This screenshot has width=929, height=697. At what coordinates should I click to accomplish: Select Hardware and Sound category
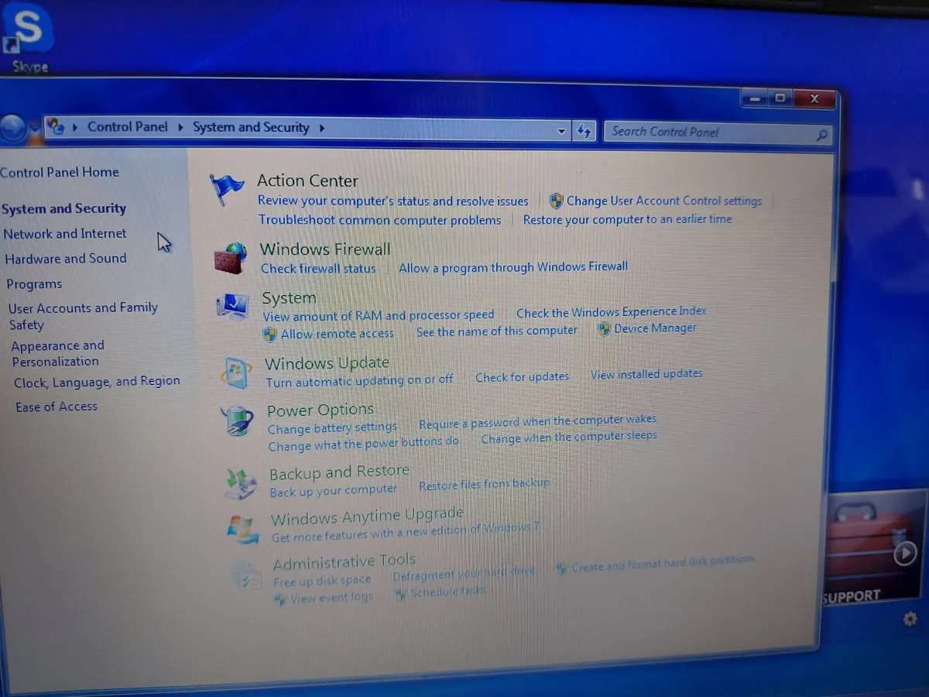tap(66, 259)
